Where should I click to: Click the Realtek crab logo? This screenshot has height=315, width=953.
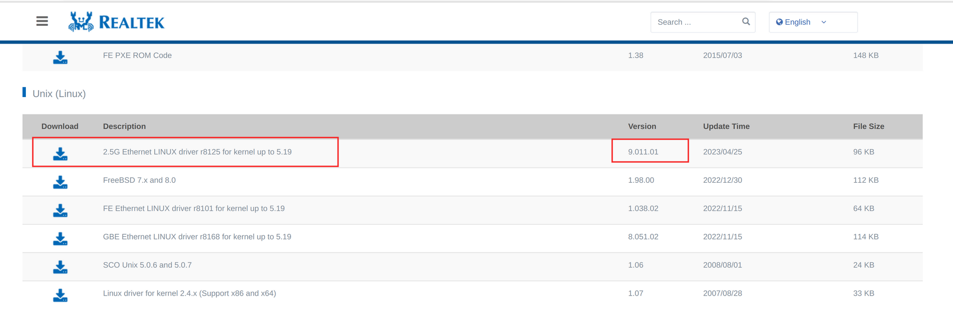81,22
